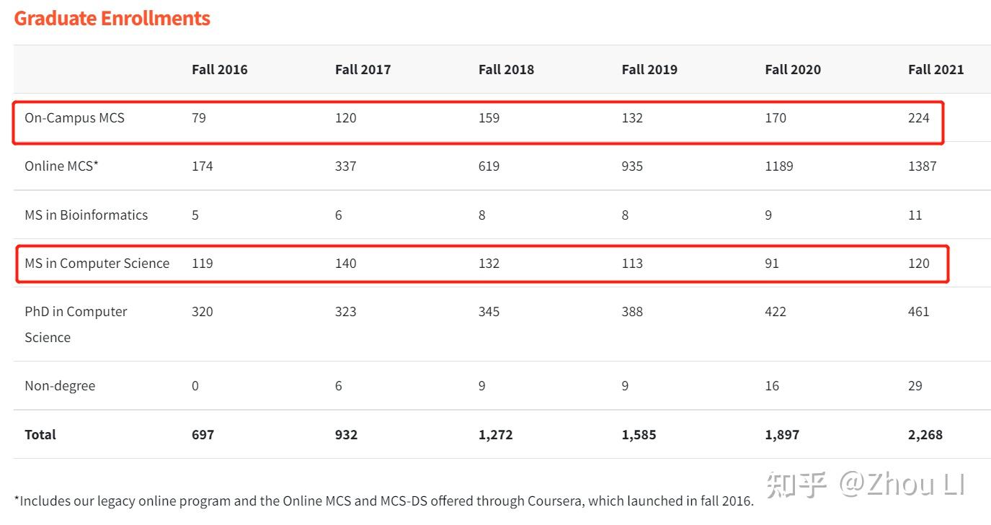
Task: Select the Fall 2020 column header
Action: pos(793,69)
